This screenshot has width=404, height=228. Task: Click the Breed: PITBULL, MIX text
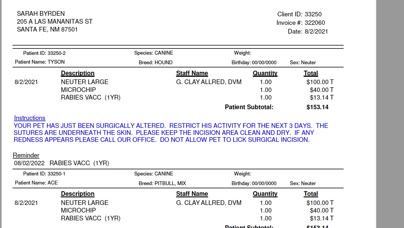[162, 183]
